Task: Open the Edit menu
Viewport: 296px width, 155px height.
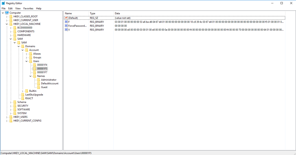Action: [10, 8]
